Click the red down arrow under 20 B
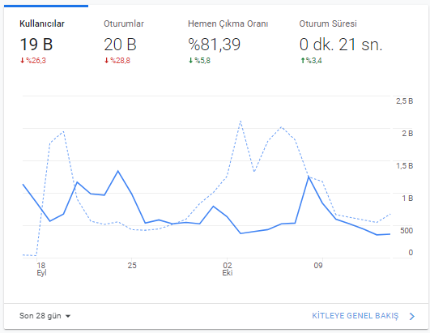Viewport: 430px width, 333px height. click(106, 60)
